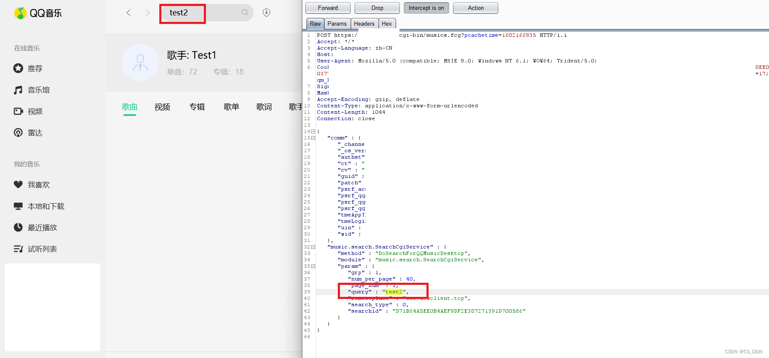Switch to the Headers tab
The height and width of the screenshot is (358, 769).
click(364, 24)
